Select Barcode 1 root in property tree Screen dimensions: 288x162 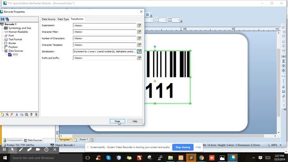click(10, 24)
